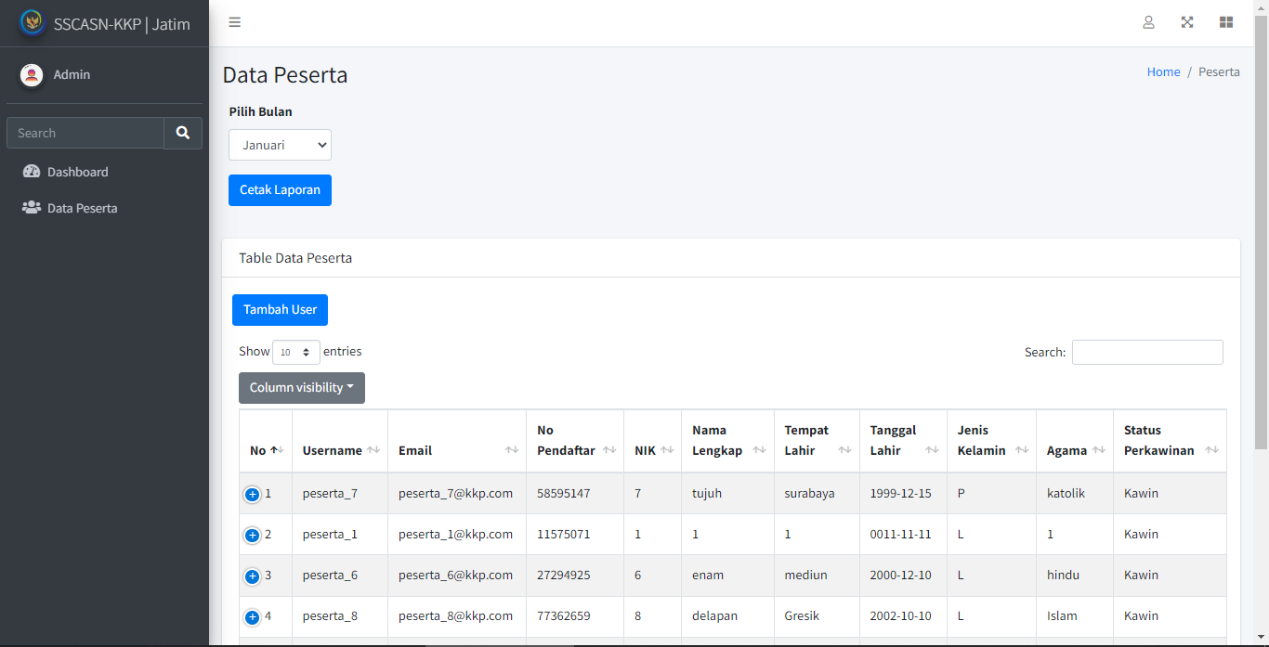Click the table Search input field

click(1147, 352)
